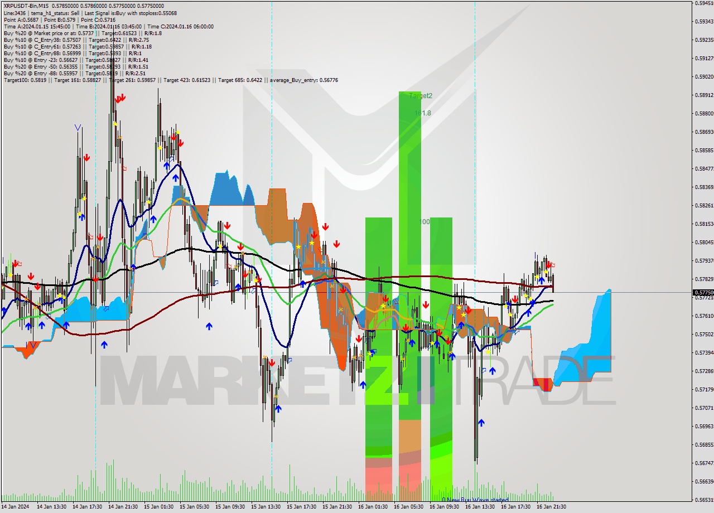Click the '16 Jan 13:30' time axis label
Viewport: 714px width, 513px height.
pos(480,507)
